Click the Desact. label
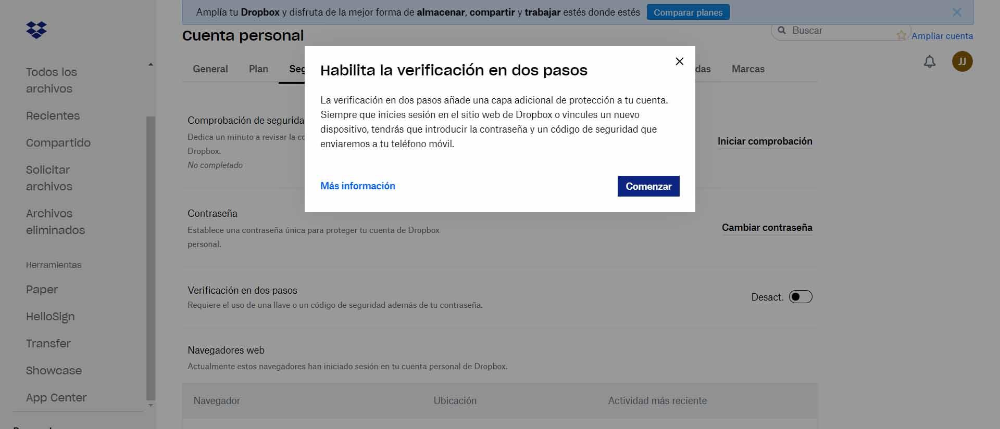This screenshot has height=429, width=1000. pos(767,297)
